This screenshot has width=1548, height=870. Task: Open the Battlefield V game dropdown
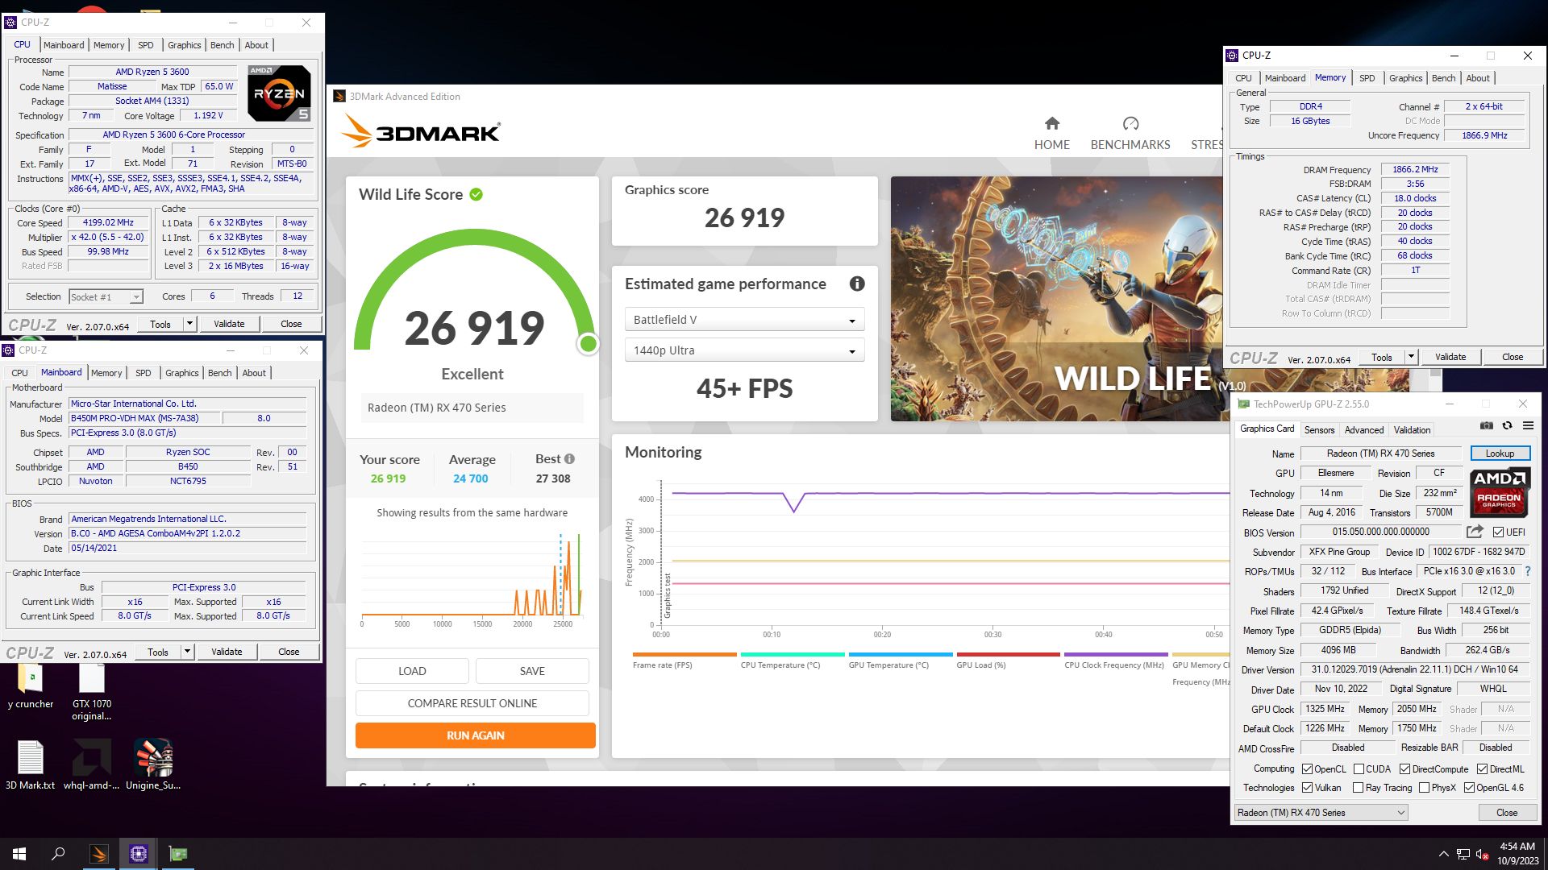[x=744, y=320]
